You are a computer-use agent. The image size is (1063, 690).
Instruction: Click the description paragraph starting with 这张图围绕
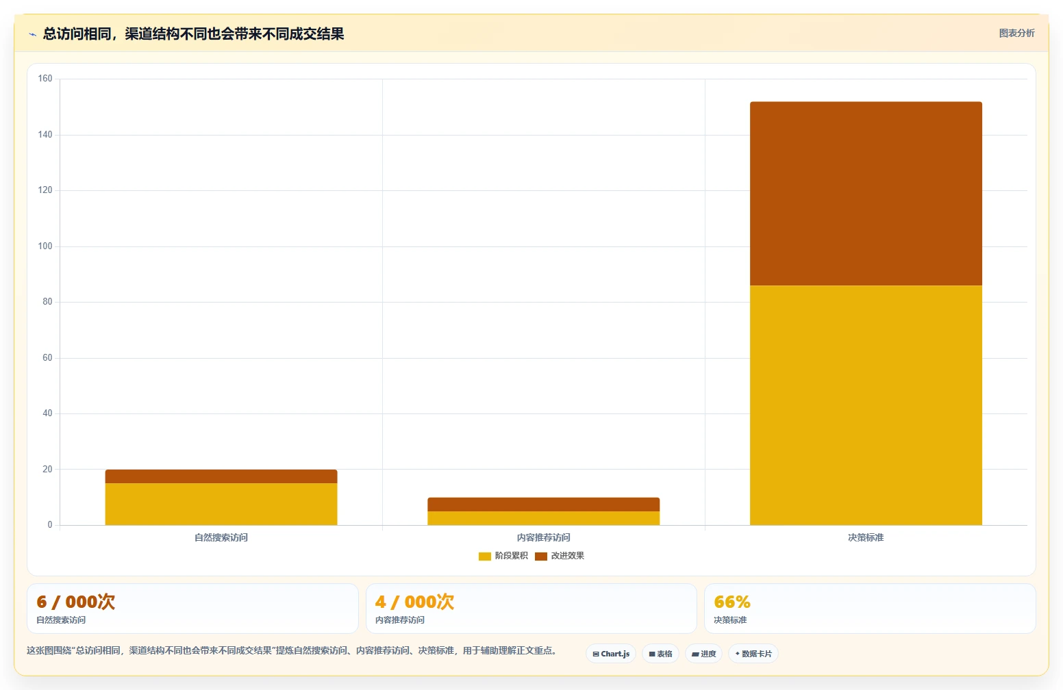pyautogui.click(x=292, y=650)
